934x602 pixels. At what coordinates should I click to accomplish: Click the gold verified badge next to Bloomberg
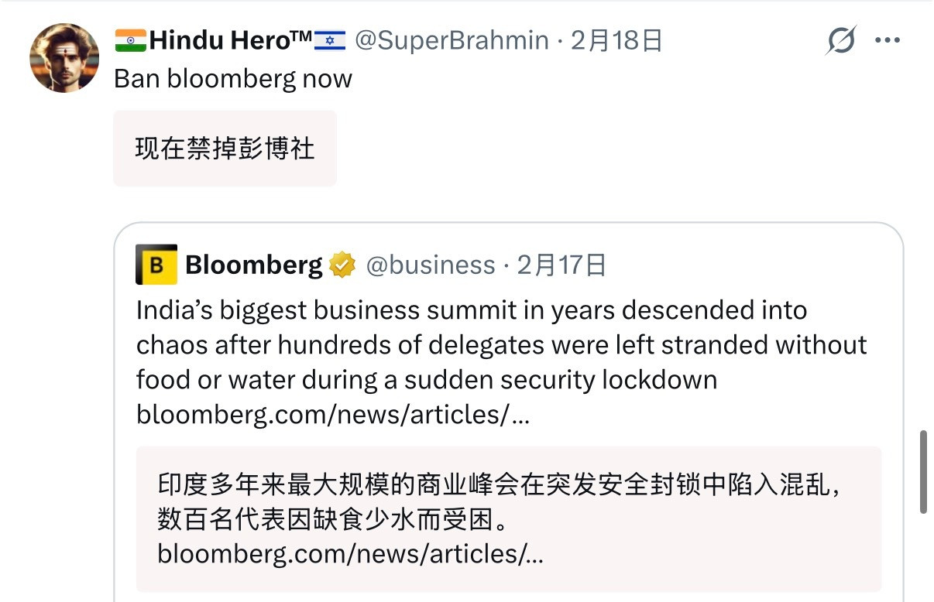[x=341, y=265]
